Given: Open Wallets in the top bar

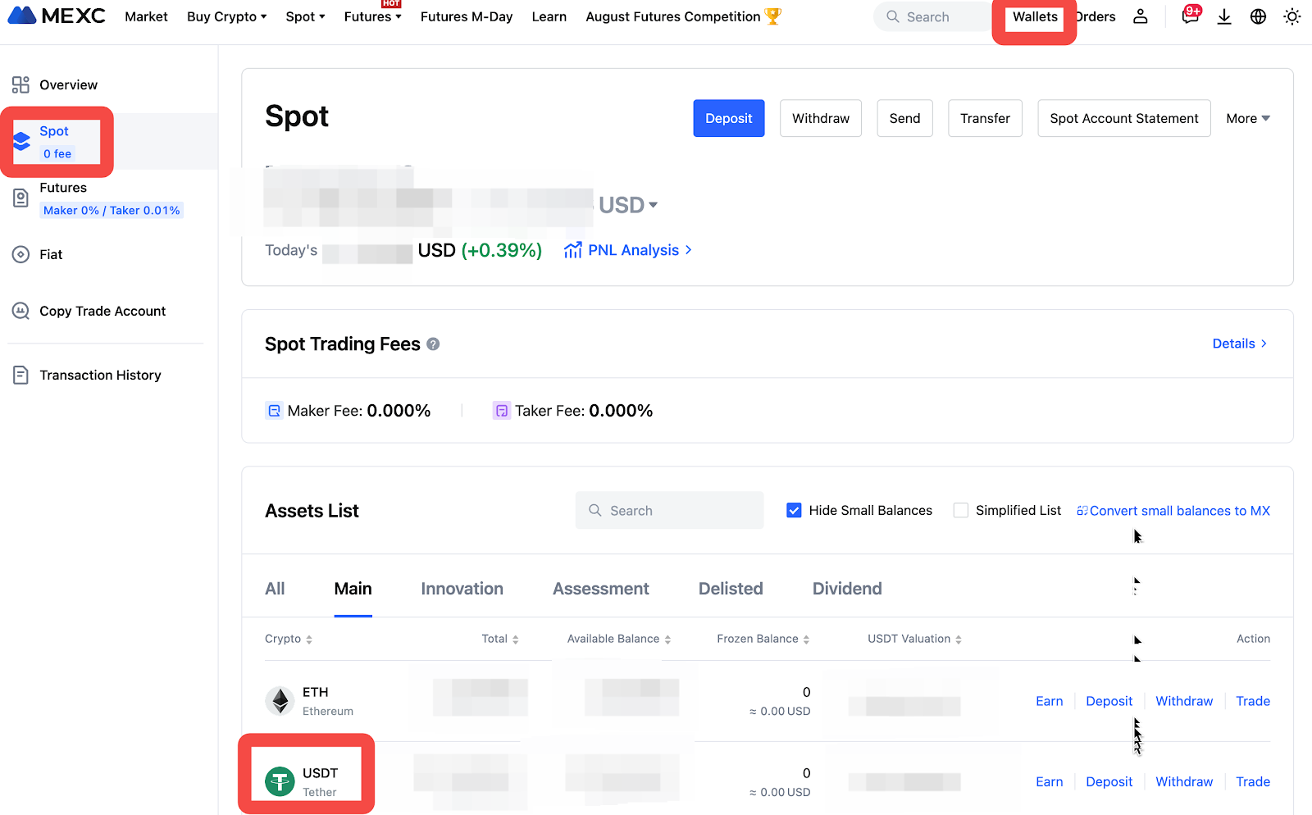Looking at the screenshot, I should pyautogui.click(x=1035, y=16).
